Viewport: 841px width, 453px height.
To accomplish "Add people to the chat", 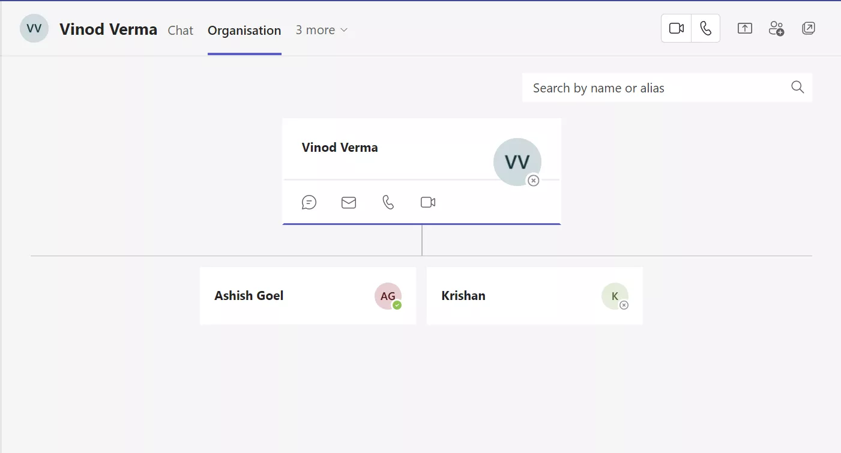I will [x=776, y=28].
